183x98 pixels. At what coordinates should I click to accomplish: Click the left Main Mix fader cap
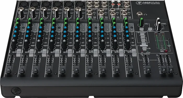(x=164, y=69)
